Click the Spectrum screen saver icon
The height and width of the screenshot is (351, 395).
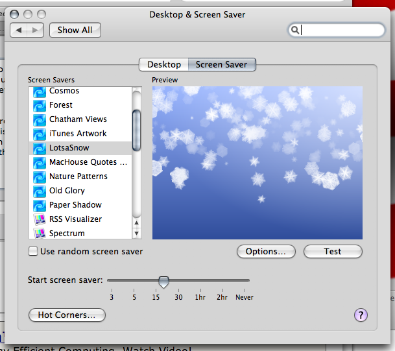point(40,234)
